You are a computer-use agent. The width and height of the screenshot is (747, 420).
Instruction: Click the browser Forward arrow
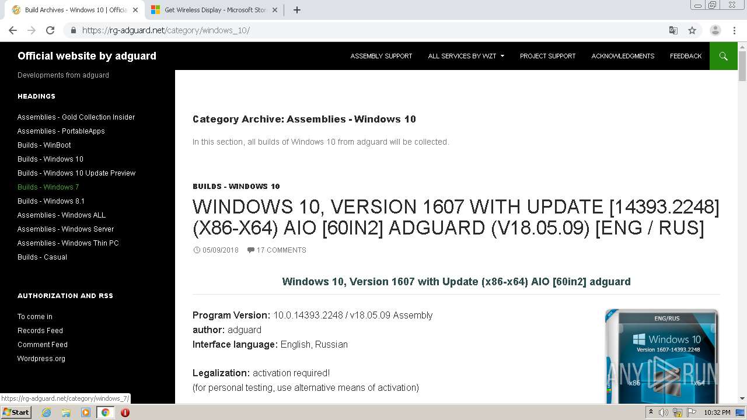point(32,30)
